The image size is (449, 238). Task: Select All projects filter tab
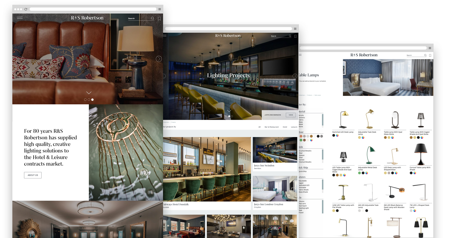point(260,127)
